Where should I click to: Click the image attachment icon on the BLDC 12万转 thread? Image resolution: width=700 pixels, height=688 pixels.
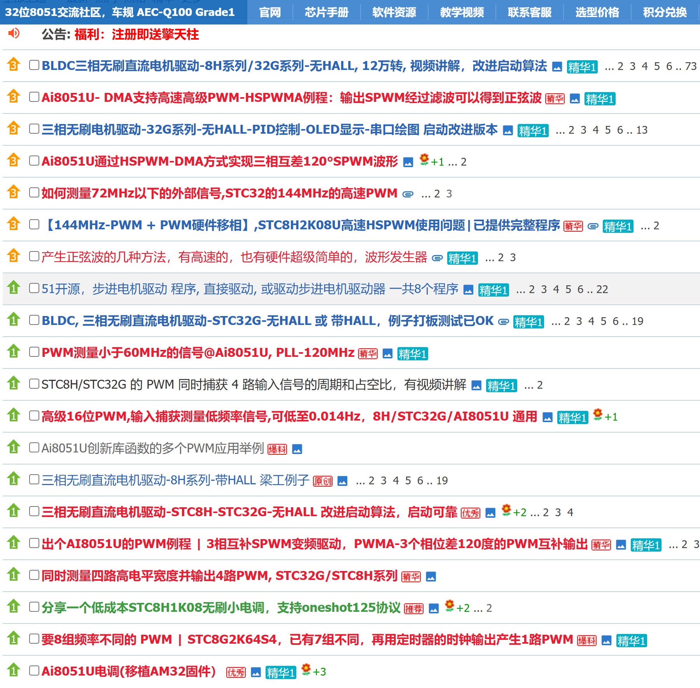[557, 67]
